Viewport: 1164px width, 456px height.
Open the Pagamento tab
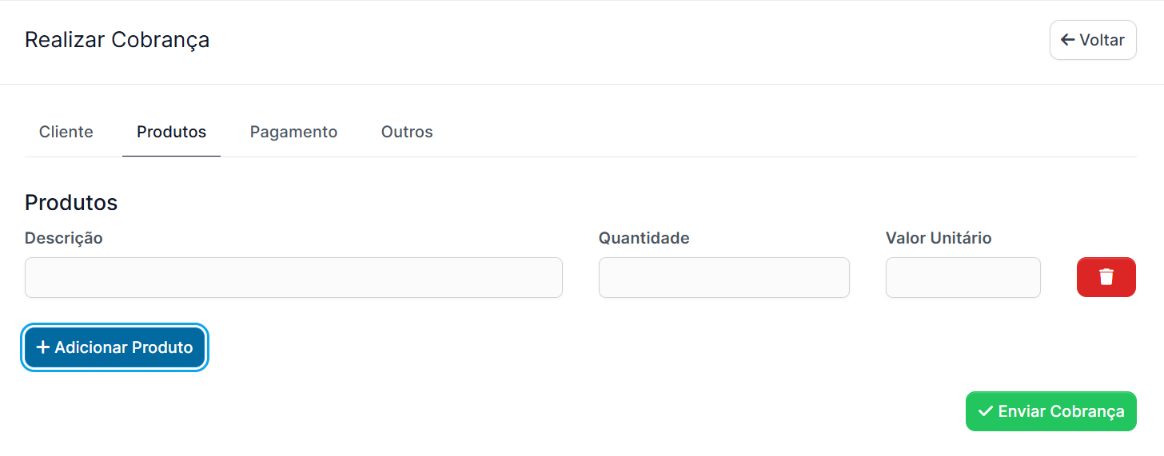(x=293, y=132)
